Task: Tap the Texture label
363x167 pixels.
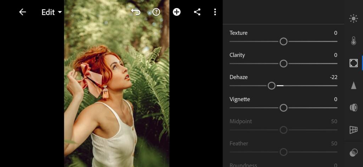Action: pyautogui.click(x=239, y=33)
